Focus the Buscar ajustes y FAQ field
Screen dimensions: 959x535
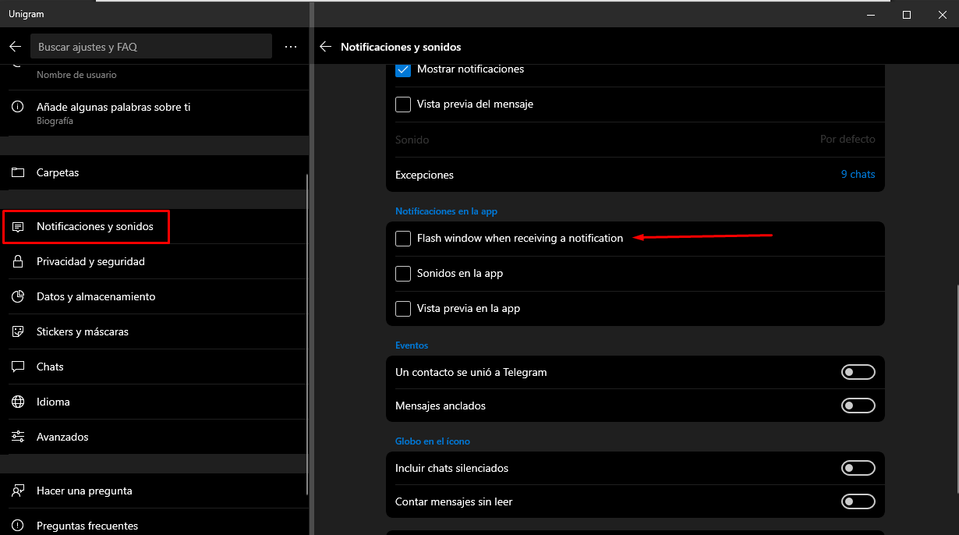pos(151,47)
